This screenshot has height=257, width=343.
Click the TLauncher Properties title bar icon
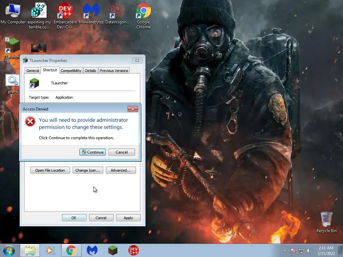point(25,60)
